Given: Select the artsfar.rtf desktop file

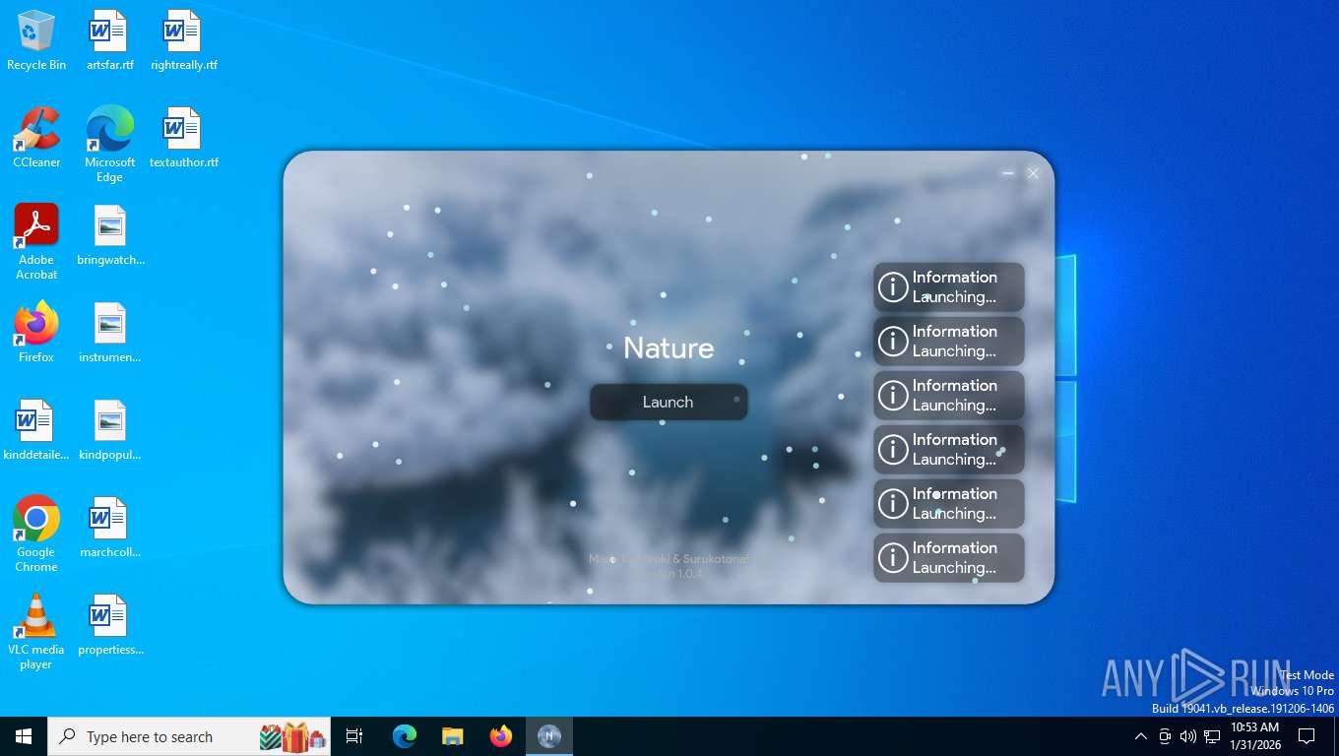Looking at the screenshot, I should (x=109, y=40).
